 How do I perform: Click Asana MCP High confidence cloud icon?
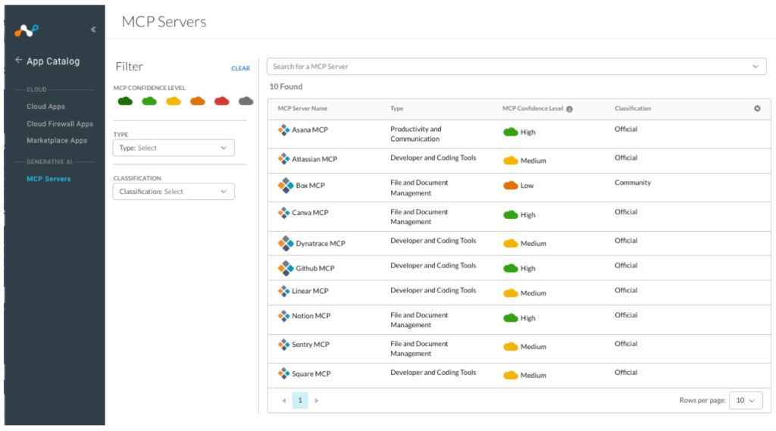tap(510, 132)
